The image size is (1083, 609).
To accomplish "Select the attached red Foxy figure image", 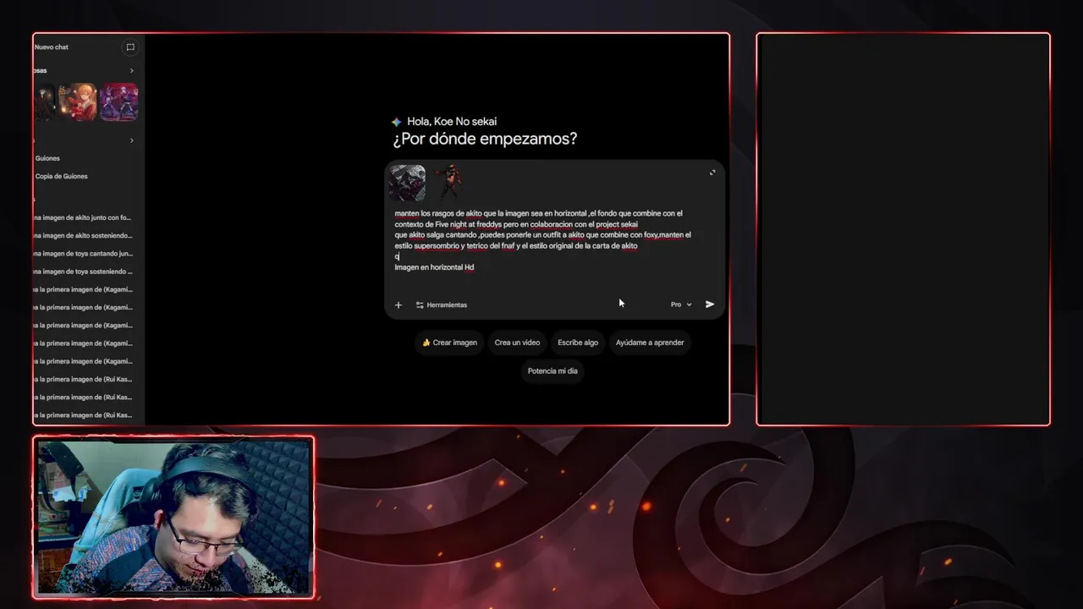I will pos(449,183).
